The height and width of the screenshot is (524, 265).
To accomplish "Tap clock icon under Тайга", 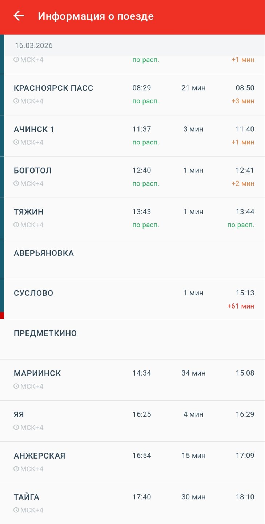I will tap(16, 510).
